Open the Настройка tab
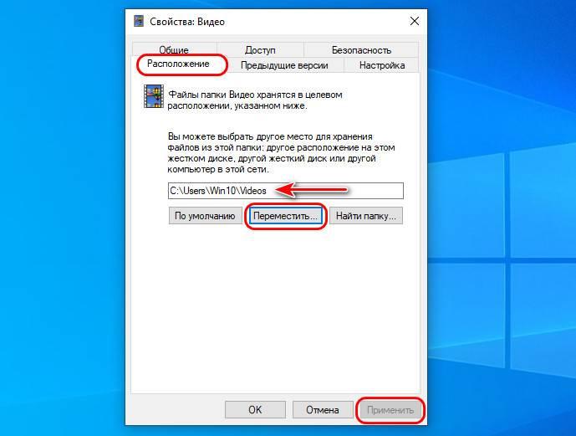The height and width of the screenshot is (436, 576). click(x=382, y=65)
